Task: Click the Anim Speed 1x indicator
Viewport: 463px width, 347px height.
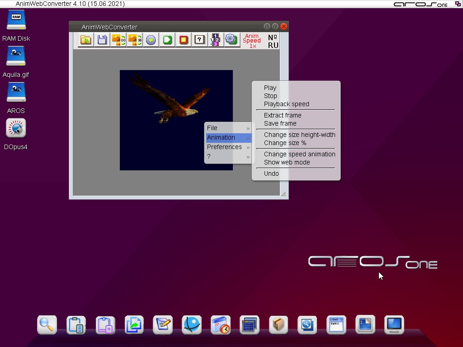Action: pyautogui.click(x=252, y=41)
